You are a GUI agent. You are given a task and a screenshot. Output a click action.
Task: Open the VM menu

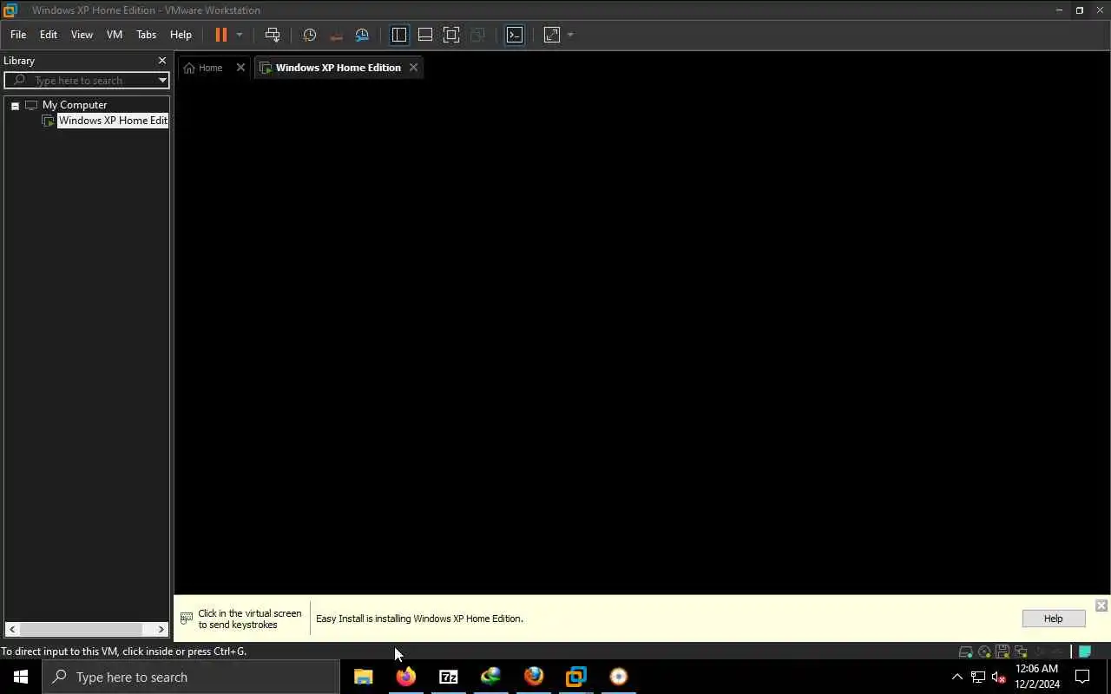[115, 35]
